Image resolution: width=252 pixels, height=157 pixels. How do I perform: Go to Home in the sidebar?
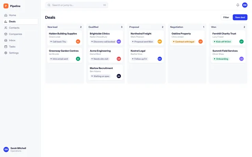(20, 15)
